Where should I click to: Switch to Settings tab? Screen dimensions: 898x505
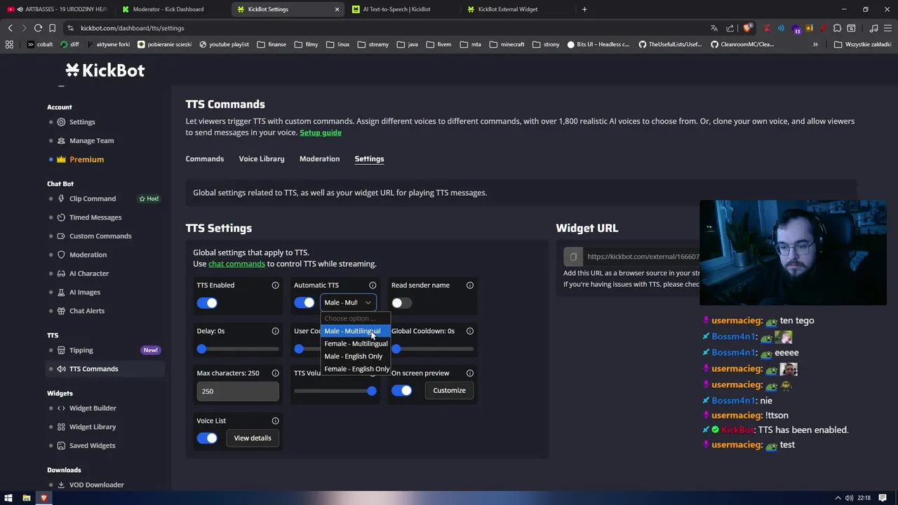(x=369, y=159)
